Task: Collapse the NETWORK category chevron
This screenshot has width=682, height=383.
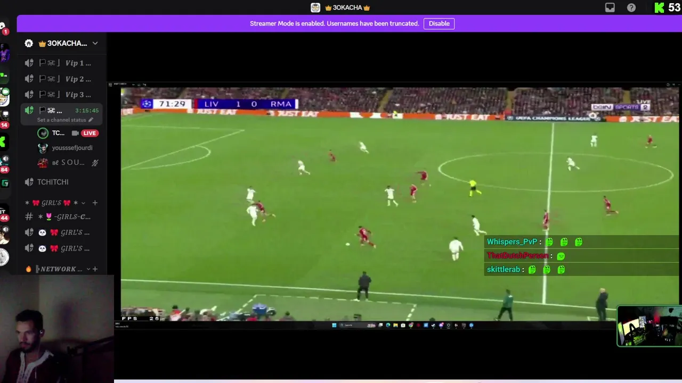Action: (x=88, y=269)
